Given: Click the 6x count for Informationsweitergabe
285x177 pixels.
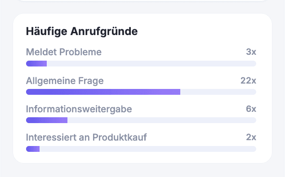Looking at the screenshot, I should click(251, 109).
